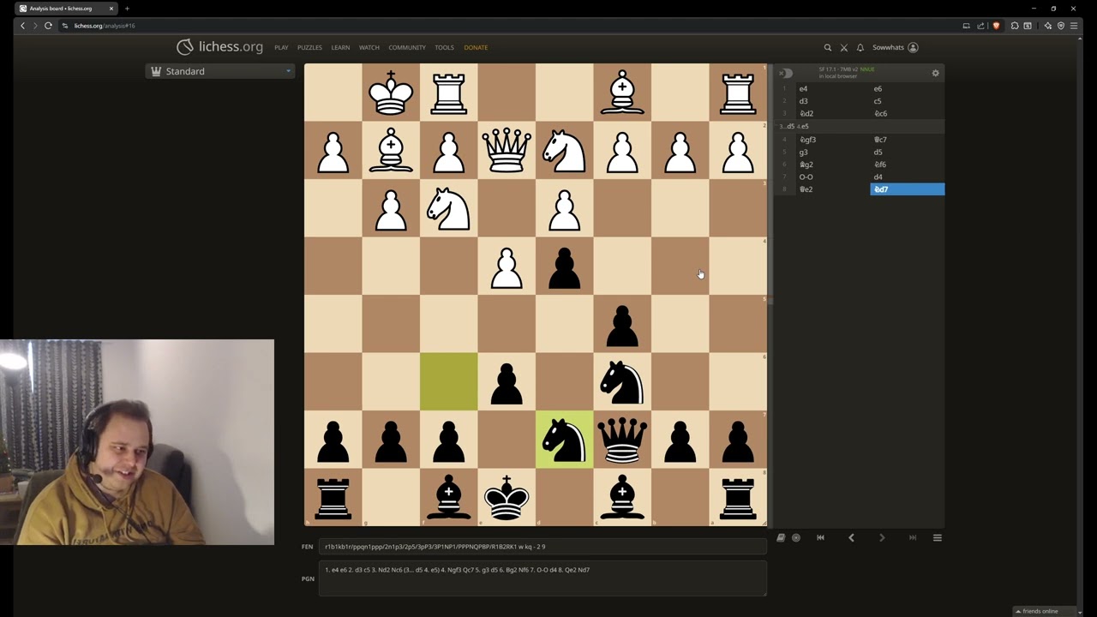
Task: Select move Qe2 in the move list
Action: [x=833, y=189]
